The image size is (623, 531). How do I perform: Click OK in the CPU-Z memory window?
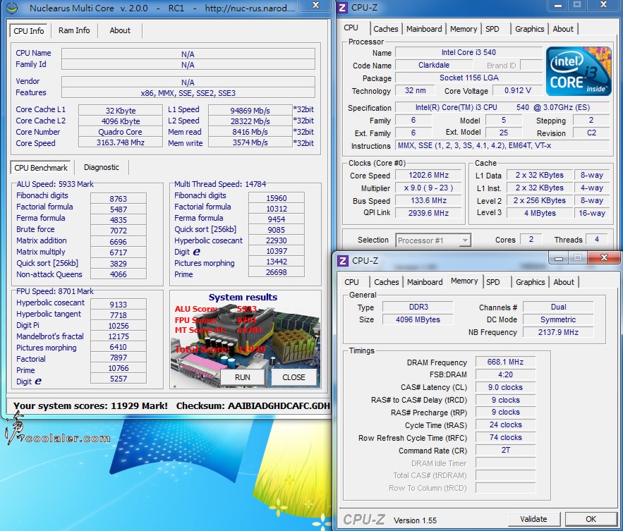point(591,519)
